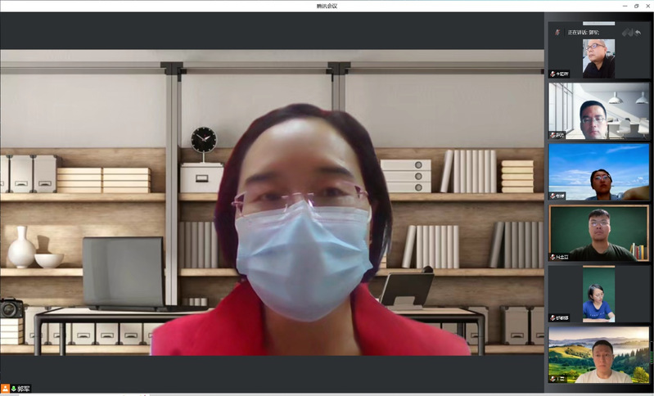Viewport: 654px width, 396px height.
Task: Click the muted mic icon on first participant tile
Action: [x=553, y=74]
